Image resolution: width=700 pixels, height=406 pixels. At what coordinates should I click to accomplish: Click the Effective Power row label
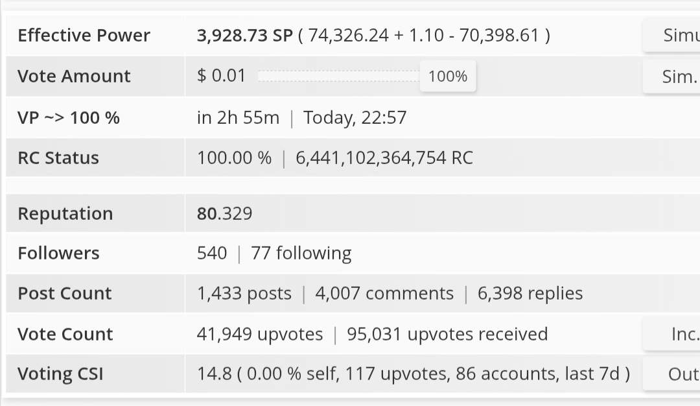point(84,35)
